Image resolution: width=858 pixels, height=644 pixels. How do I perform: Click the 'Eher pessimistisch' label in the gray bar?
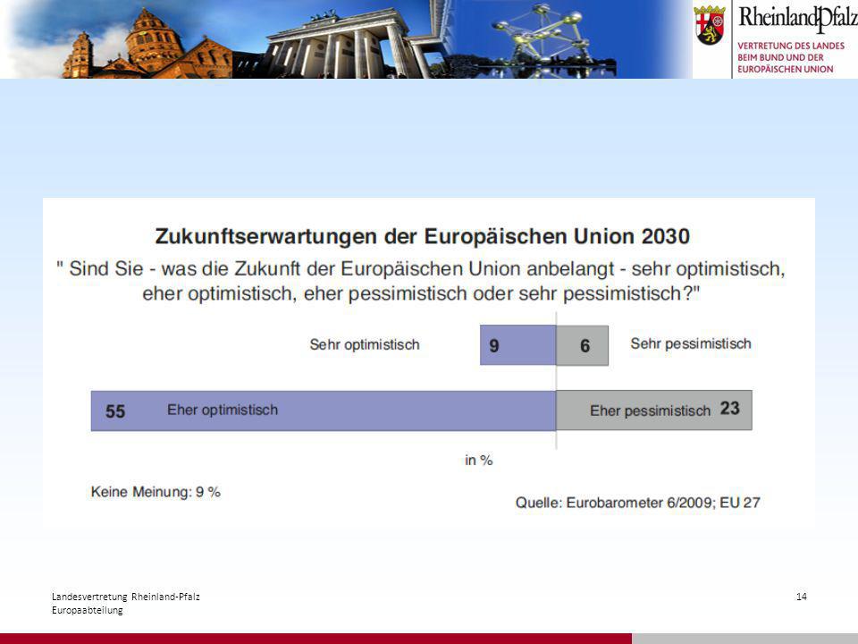pyautogui.click(x=650, y=411)
